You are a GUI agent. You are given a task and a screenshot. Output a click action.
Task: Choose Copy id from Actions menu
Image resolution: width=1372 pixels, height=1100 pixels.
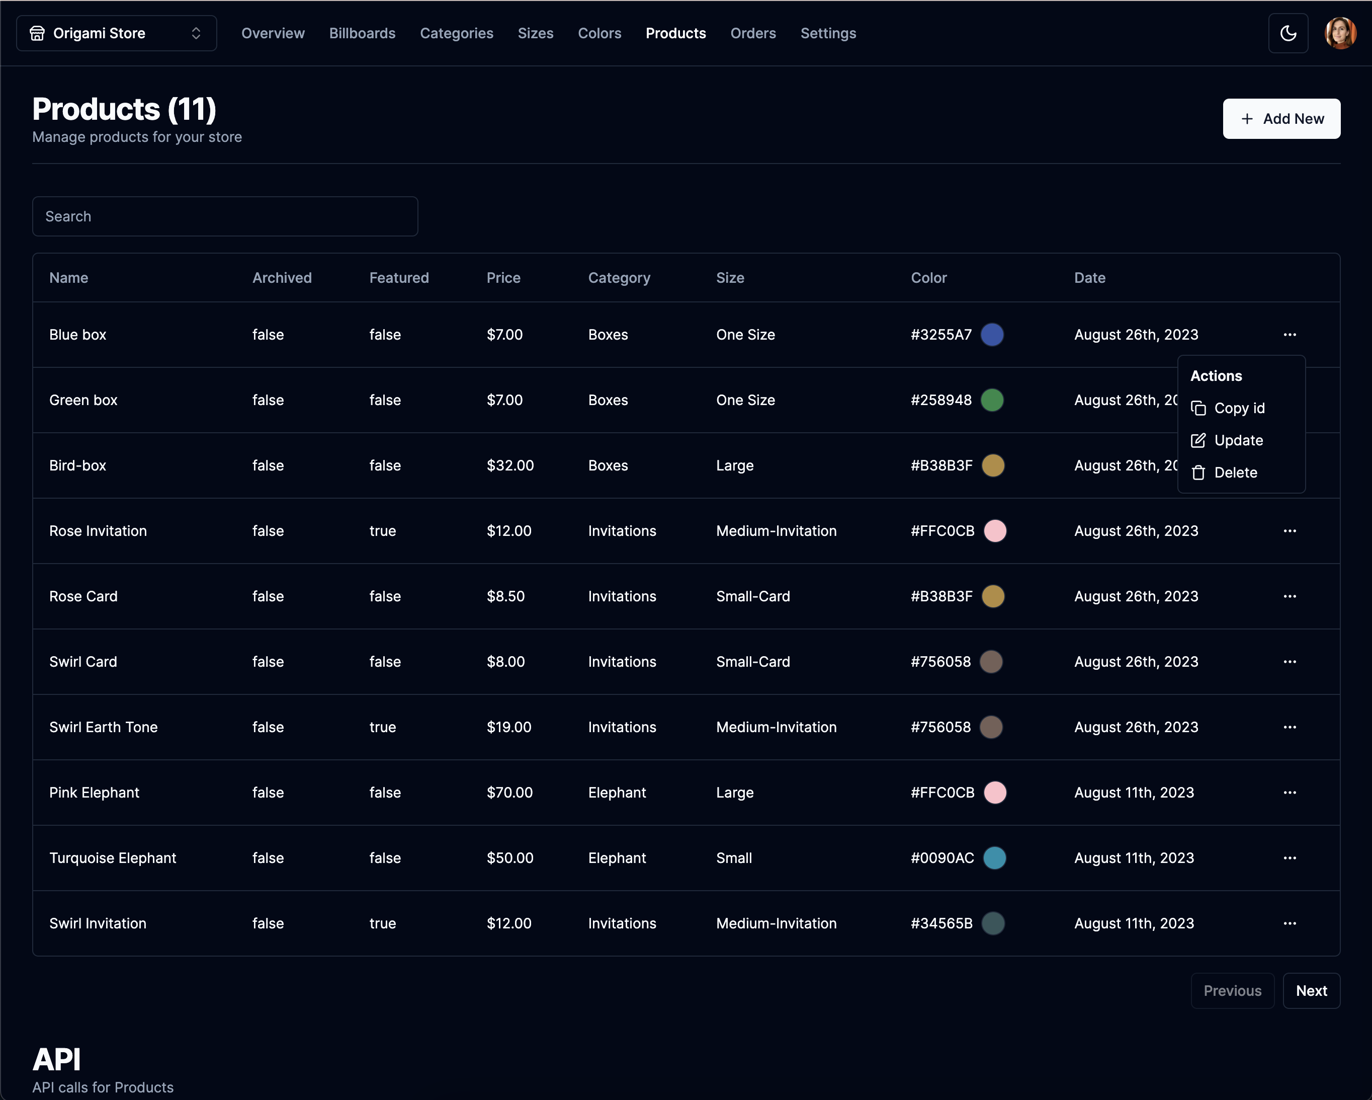pyautogui.click(x=1238, y=408)
